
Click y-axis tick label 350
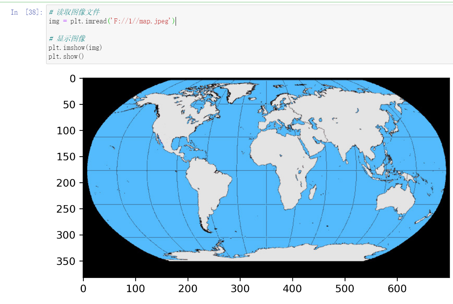tap(66, 261)
